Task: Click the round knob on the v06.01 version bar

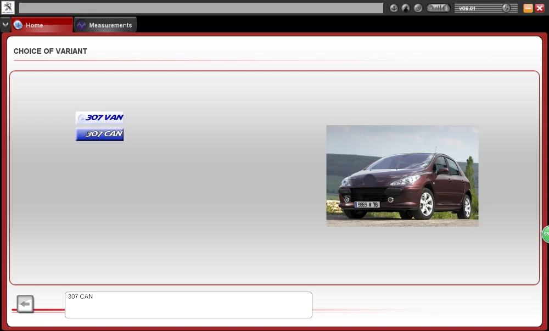Action: 506,8
